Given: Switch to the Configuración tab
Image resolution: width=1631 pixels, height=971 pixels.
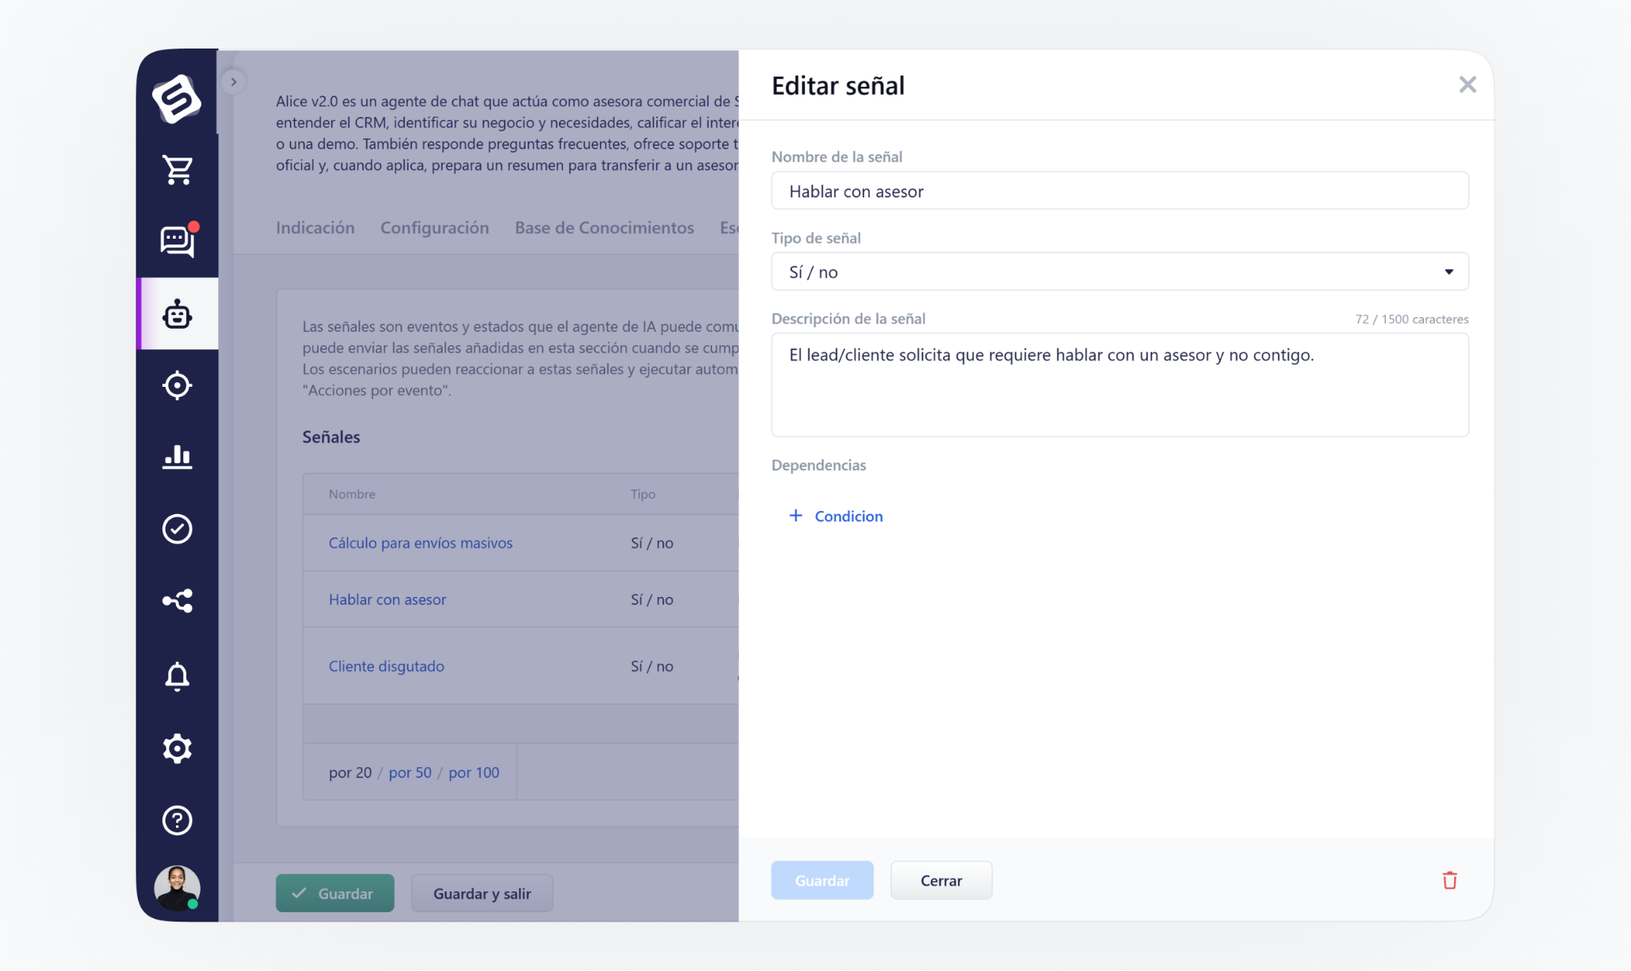Looking at the screenshot, I should (434, 228).
